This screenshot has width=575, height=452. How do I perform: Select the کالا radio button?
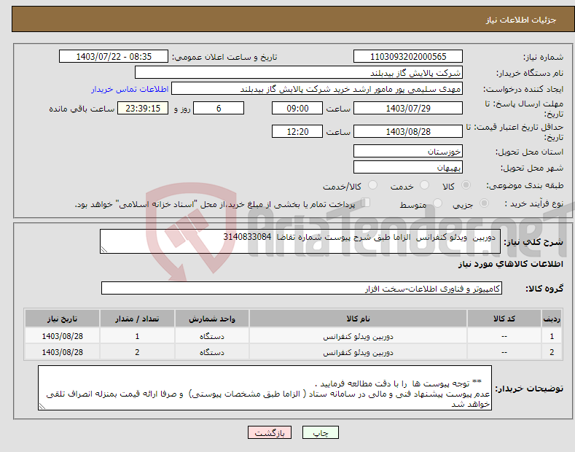pyautogui.click(x=466, y=185)
